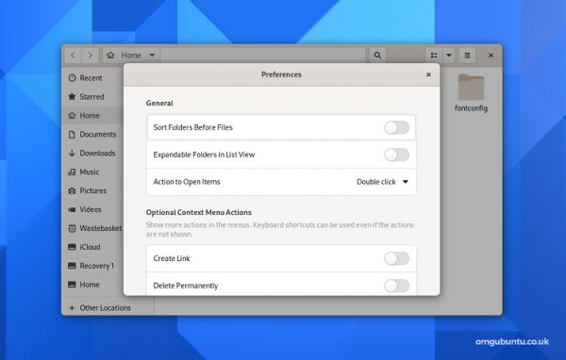Image resolution: width=566 pixels, height=360 pixels.
Task: Enable Expandable Folders in List View
Action: [x=396, y=155]
